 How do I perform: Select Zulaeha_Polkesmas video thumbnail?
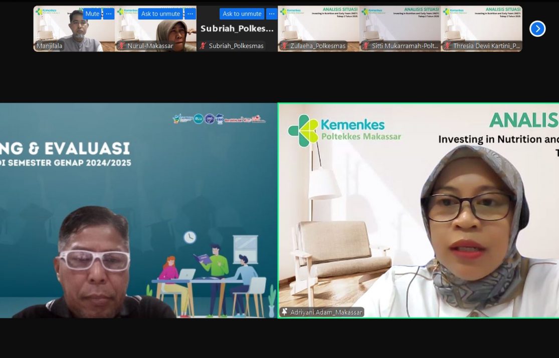pyautogui.click(x=318, y=29)
